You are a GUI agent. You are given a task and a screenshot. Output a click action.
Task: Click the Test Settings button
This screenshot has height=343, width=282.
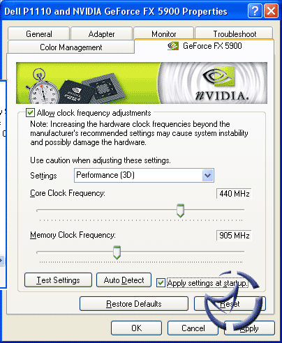[58, 280]
